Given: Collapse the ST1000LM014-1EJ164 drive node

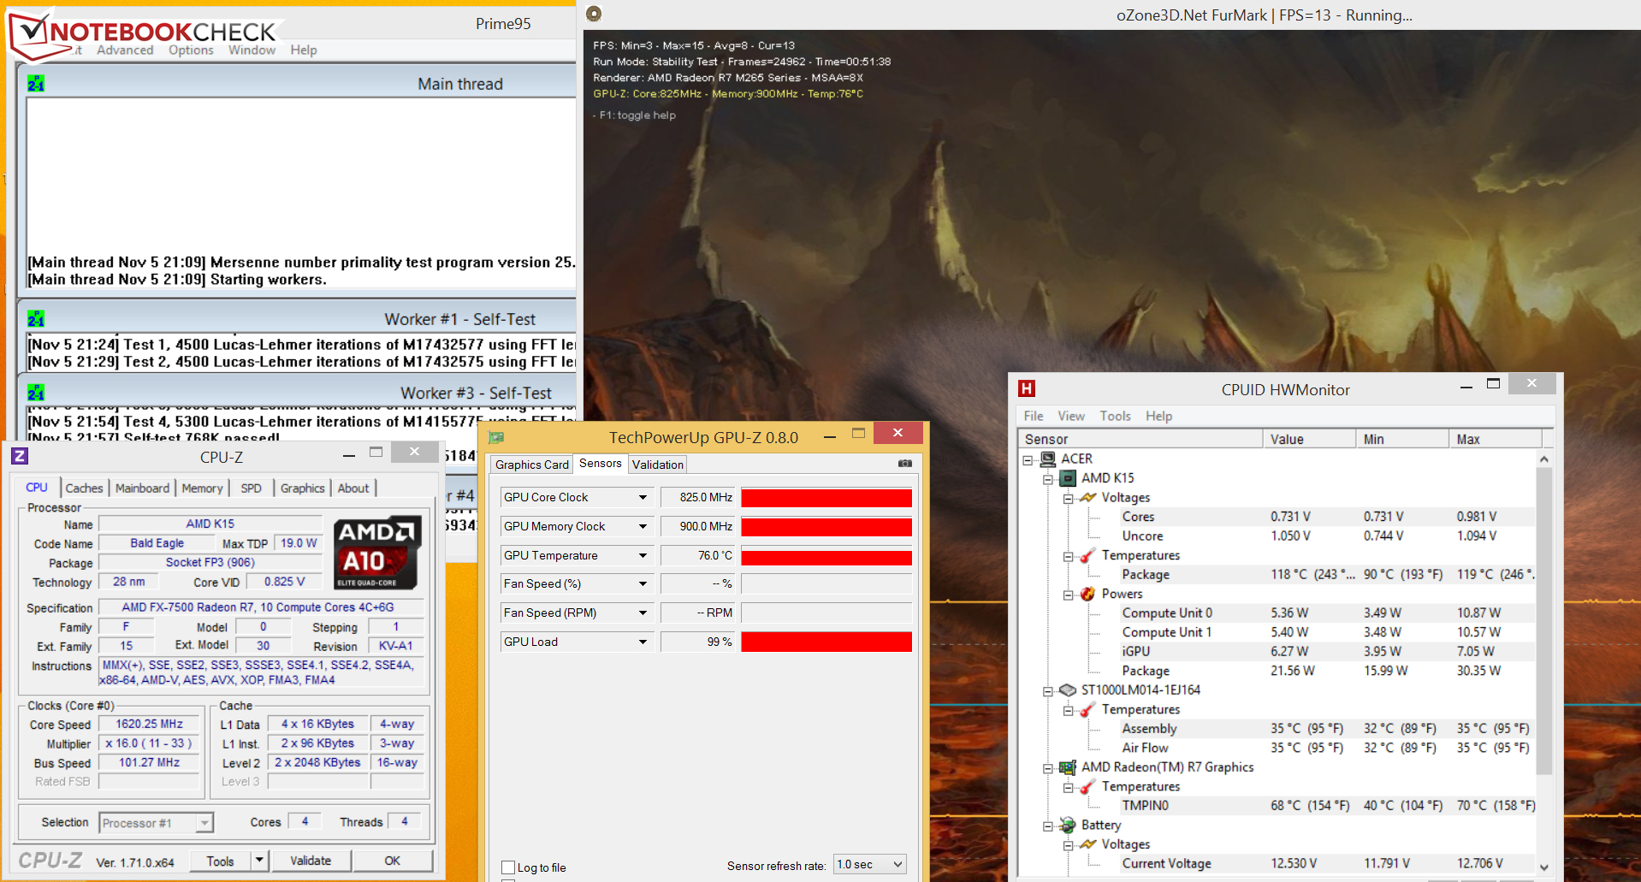Looking at the screenshot, I should coord(1047,691).
